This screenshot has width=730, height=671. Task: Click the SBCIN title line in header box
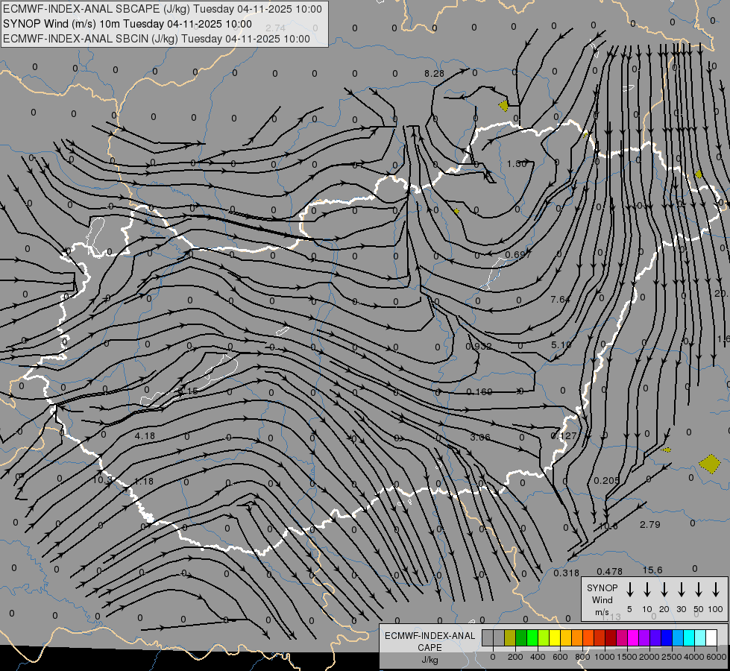click(157, 39)
